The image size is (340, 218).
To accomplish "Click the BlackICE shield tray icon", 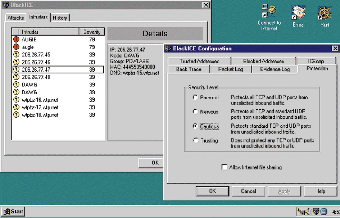I will pos(316,211).
